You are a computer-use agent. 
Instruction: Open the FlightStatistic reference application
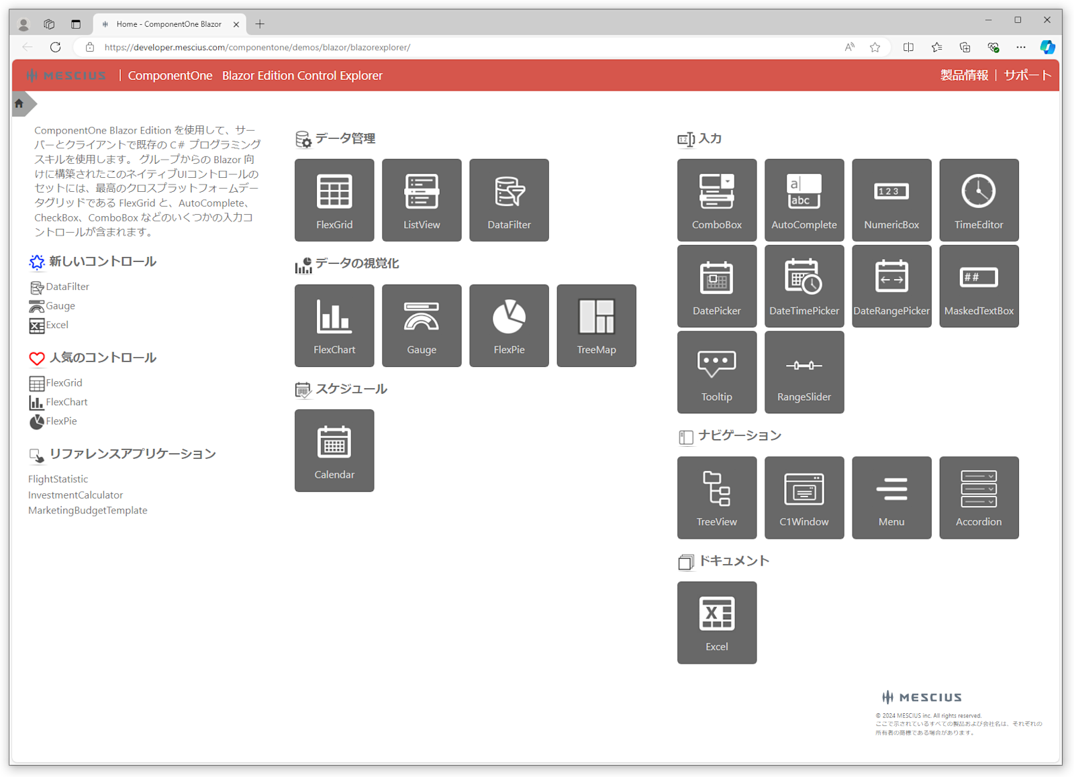click(x=58, y=479)
